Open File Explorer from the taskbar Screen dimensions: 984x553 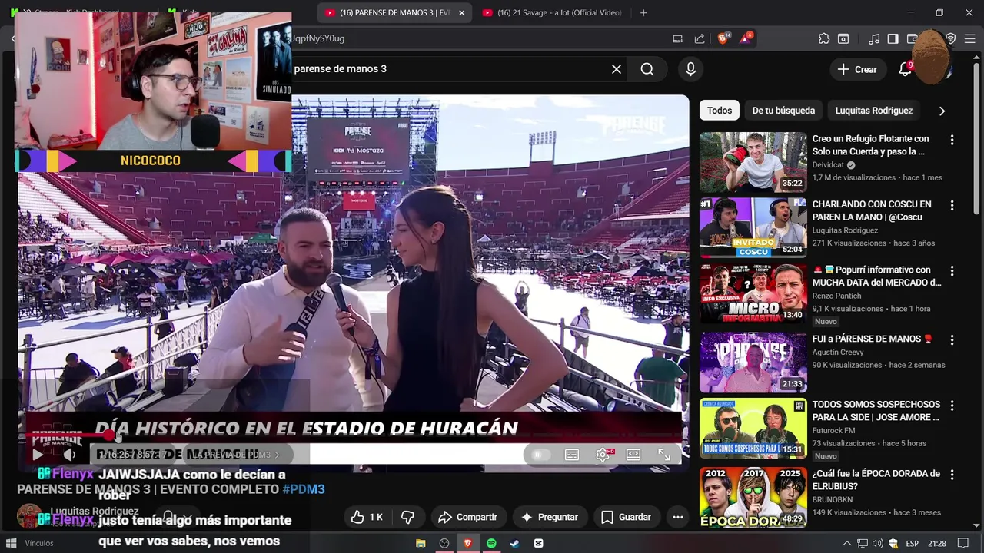[421, 543]
